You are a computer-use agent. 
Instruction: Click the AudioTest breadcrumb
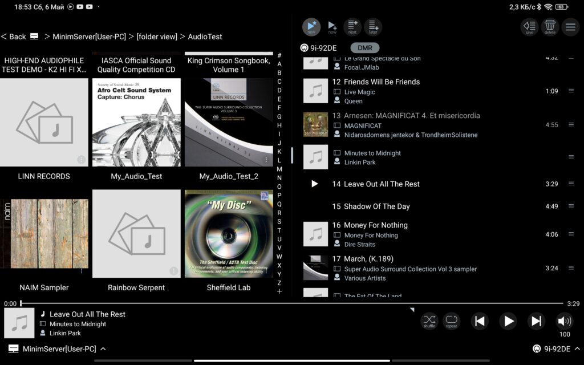(x=205, y=36)
